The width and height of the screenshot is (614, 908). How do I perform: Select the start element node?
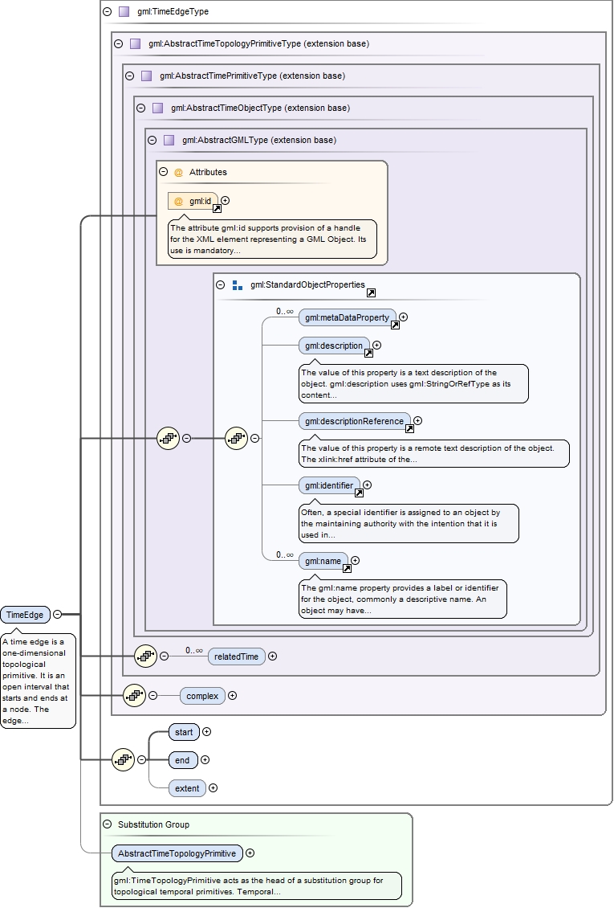click(x=184, y=732)
